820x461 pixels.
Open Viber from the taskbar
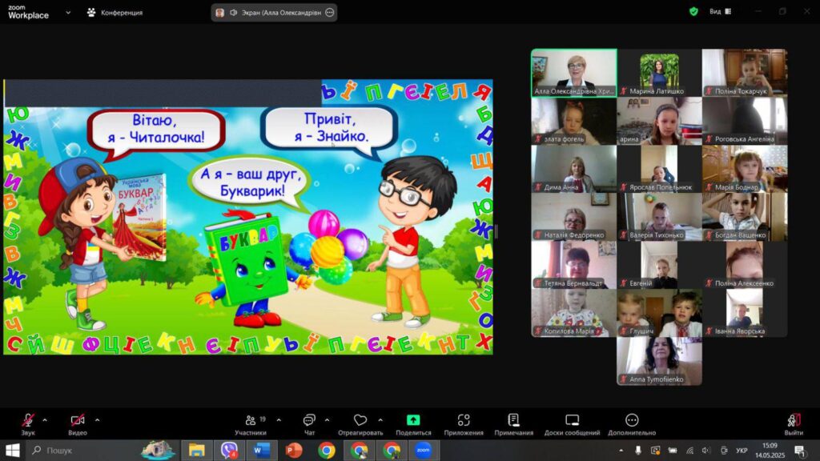[229, 450]
